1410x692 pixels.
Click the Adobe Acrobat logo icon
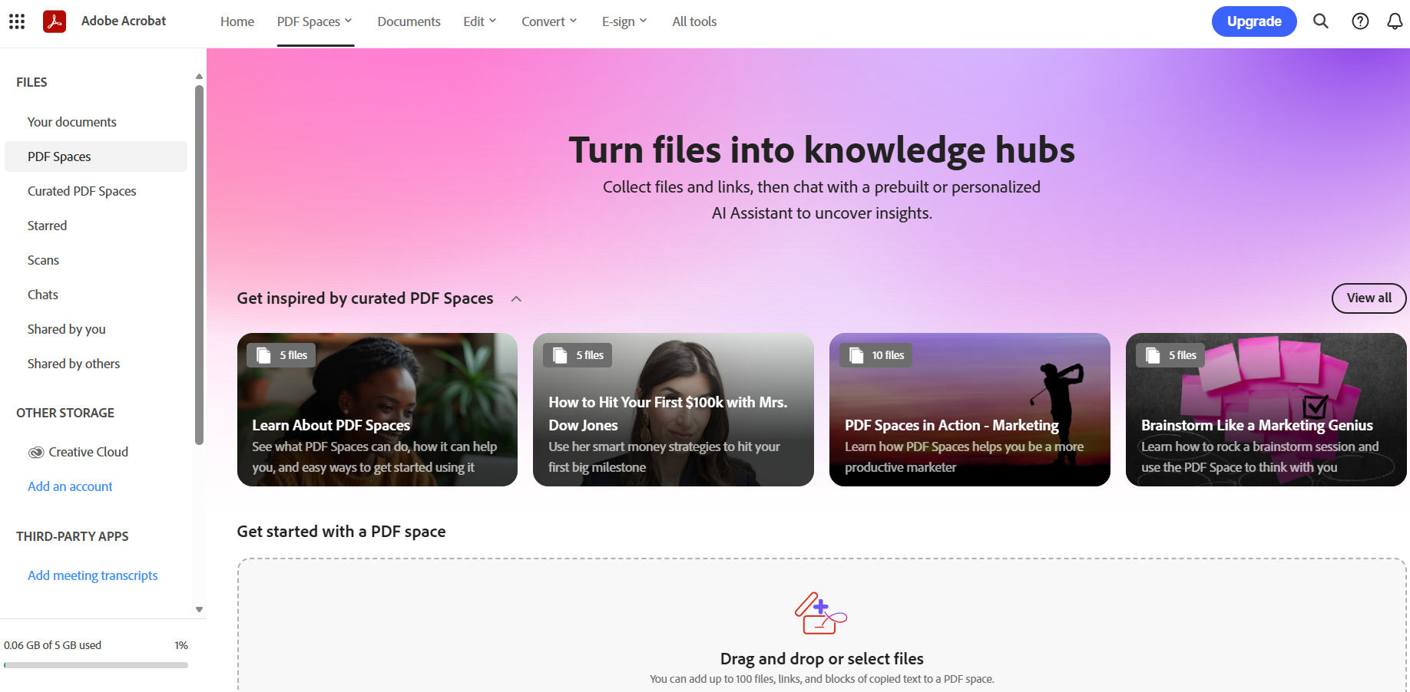pyautogui.click(x=55, y=21)
